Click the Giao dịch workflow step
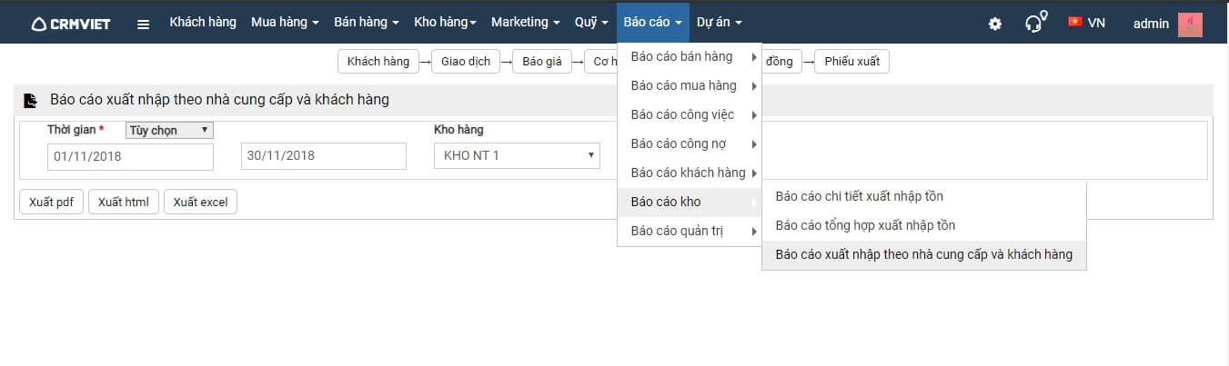This screenshot has height=366, width=1229. [x=466, y=62]
